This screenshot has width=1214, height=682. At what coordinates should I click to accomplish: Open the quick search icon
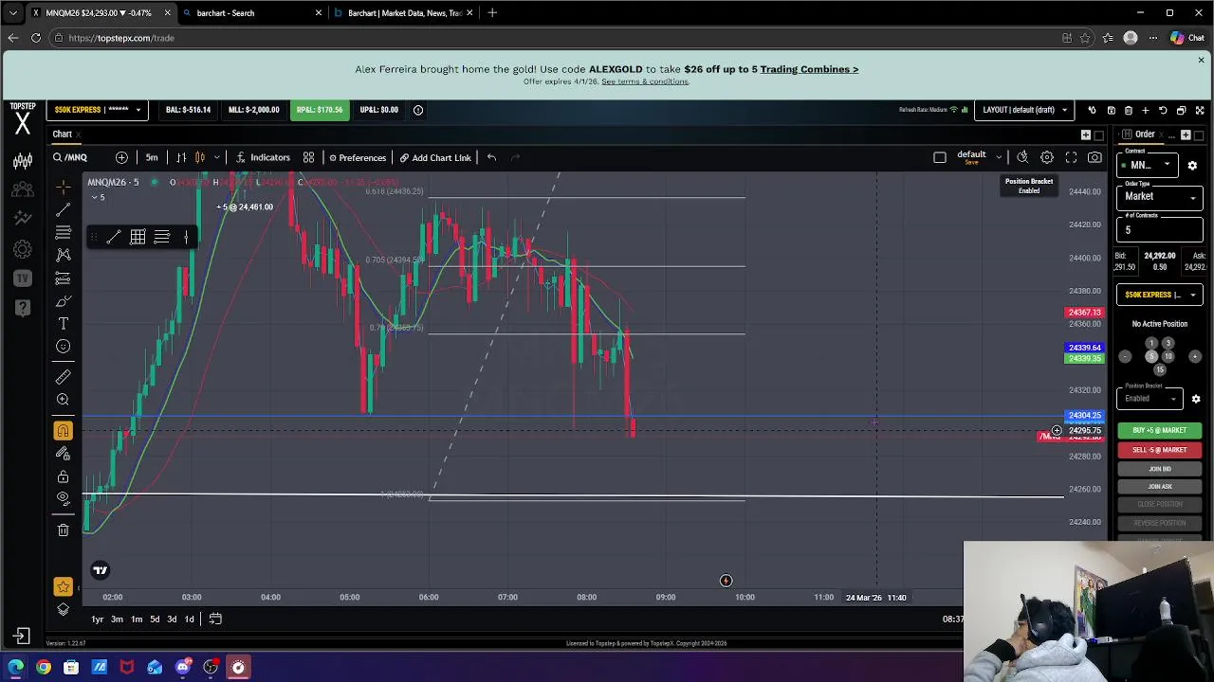click(x=1022, y=157)
